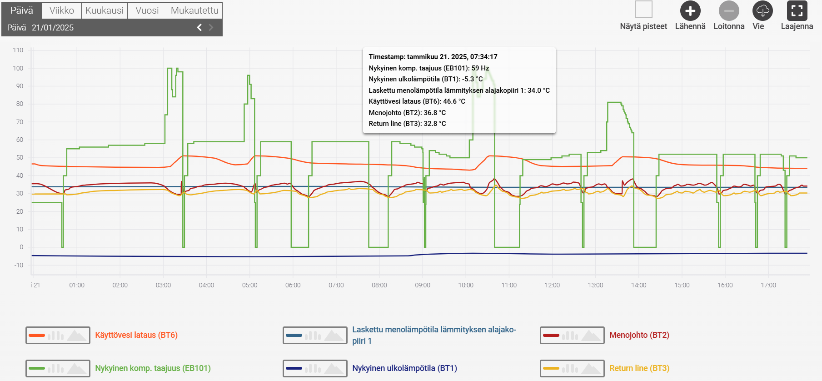The width and height of the screenshot is (822, 381).
Task: Switch to the Vuosi tab
Action: click(x=147, y=10)
